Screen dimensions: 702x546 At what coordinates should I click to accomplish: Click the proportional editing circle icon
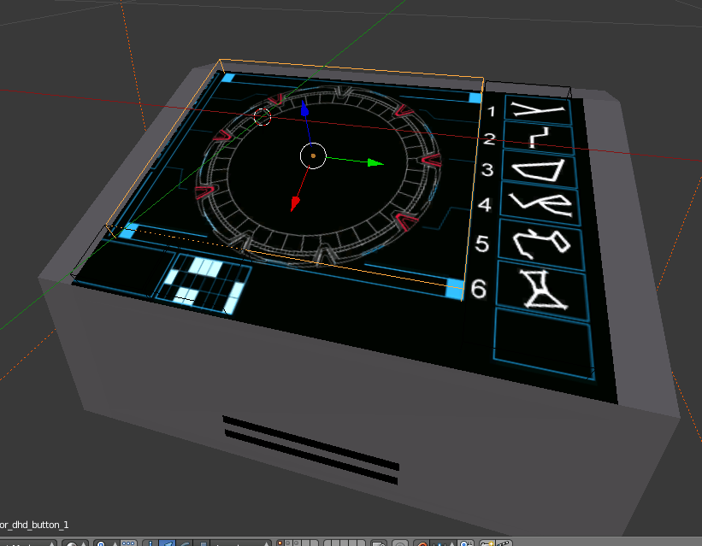[x=400, y=543]
